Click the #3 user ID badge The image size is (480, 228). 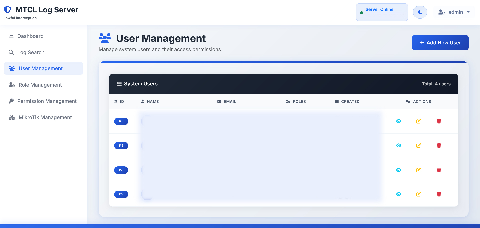pos(121,170)
